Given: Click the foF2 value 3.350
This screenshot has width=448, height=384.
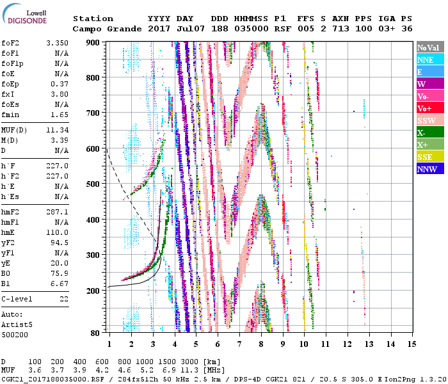Looking at the screenshot, I should [x=57, y=42].
